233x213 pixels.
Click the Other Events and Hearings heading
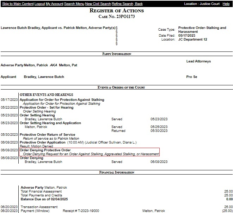(47, 95)
